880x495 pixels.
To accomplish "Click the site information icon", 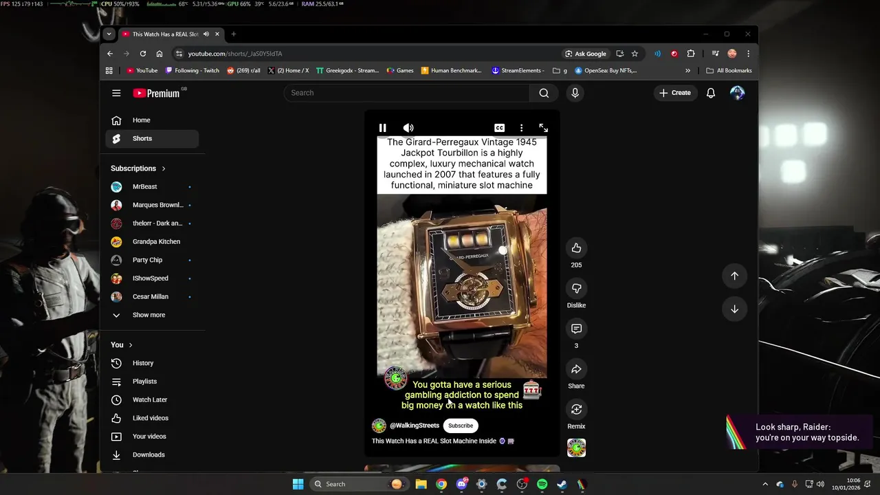I will tap(179, 54).
